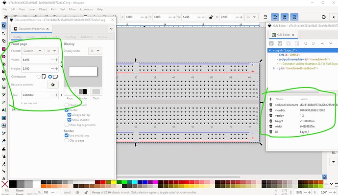The height and width of the screenshot is (195, 338).
Task: Delete the viewBox attribute with trash icon
Action: click(x=271, y=110)
